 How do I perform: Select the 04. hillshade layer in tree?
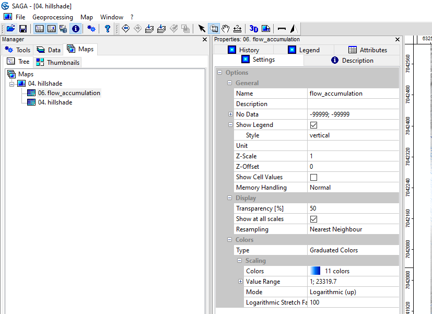point(55,102)
